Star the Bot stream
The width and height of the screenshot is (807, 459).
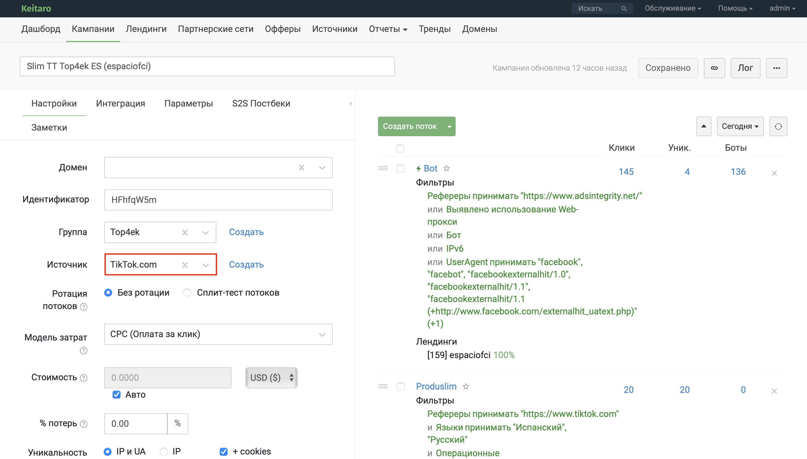(446, 168)
